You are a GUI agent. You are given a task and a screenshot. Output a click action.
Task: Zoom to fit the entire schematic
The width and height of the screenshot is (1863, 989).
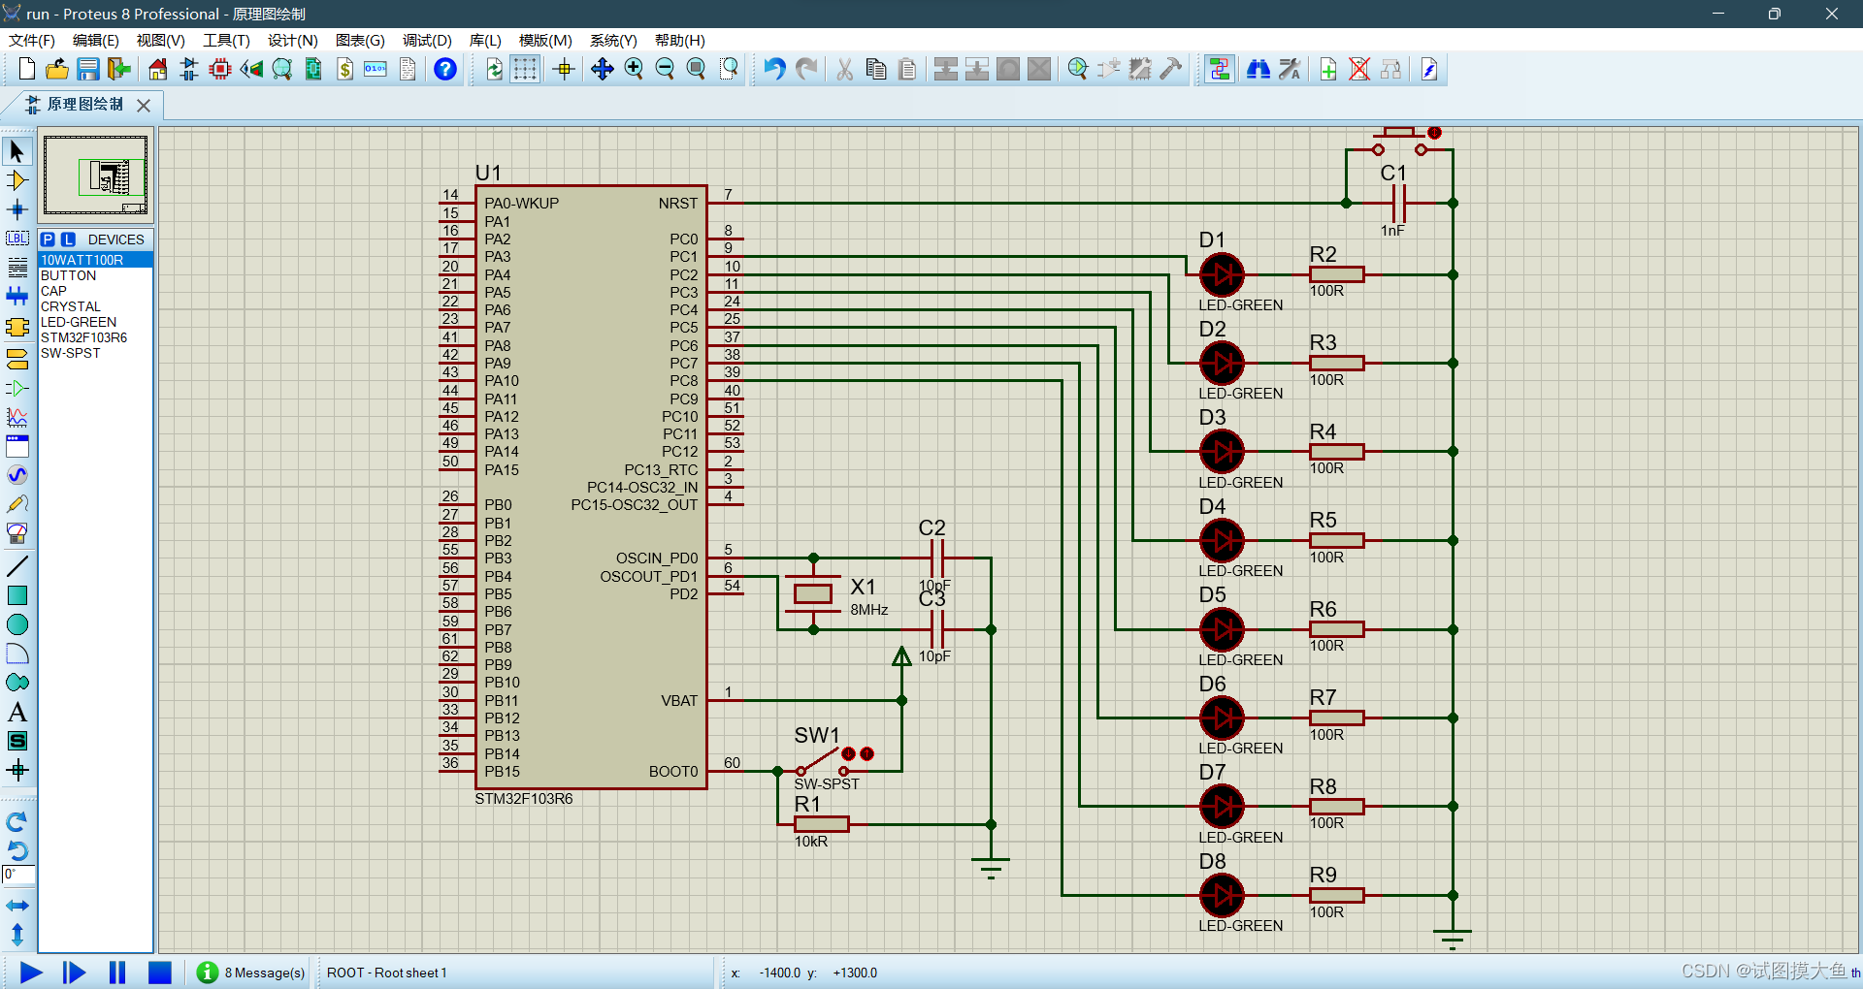click(696, 69)
